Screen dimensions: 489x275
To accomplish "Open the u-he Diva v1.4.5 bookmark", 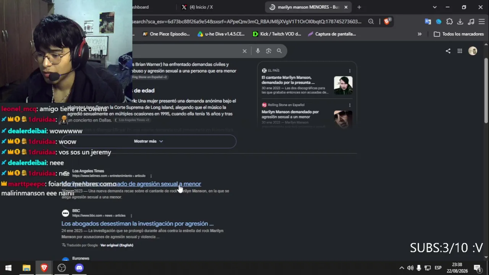I will point(221,34).
